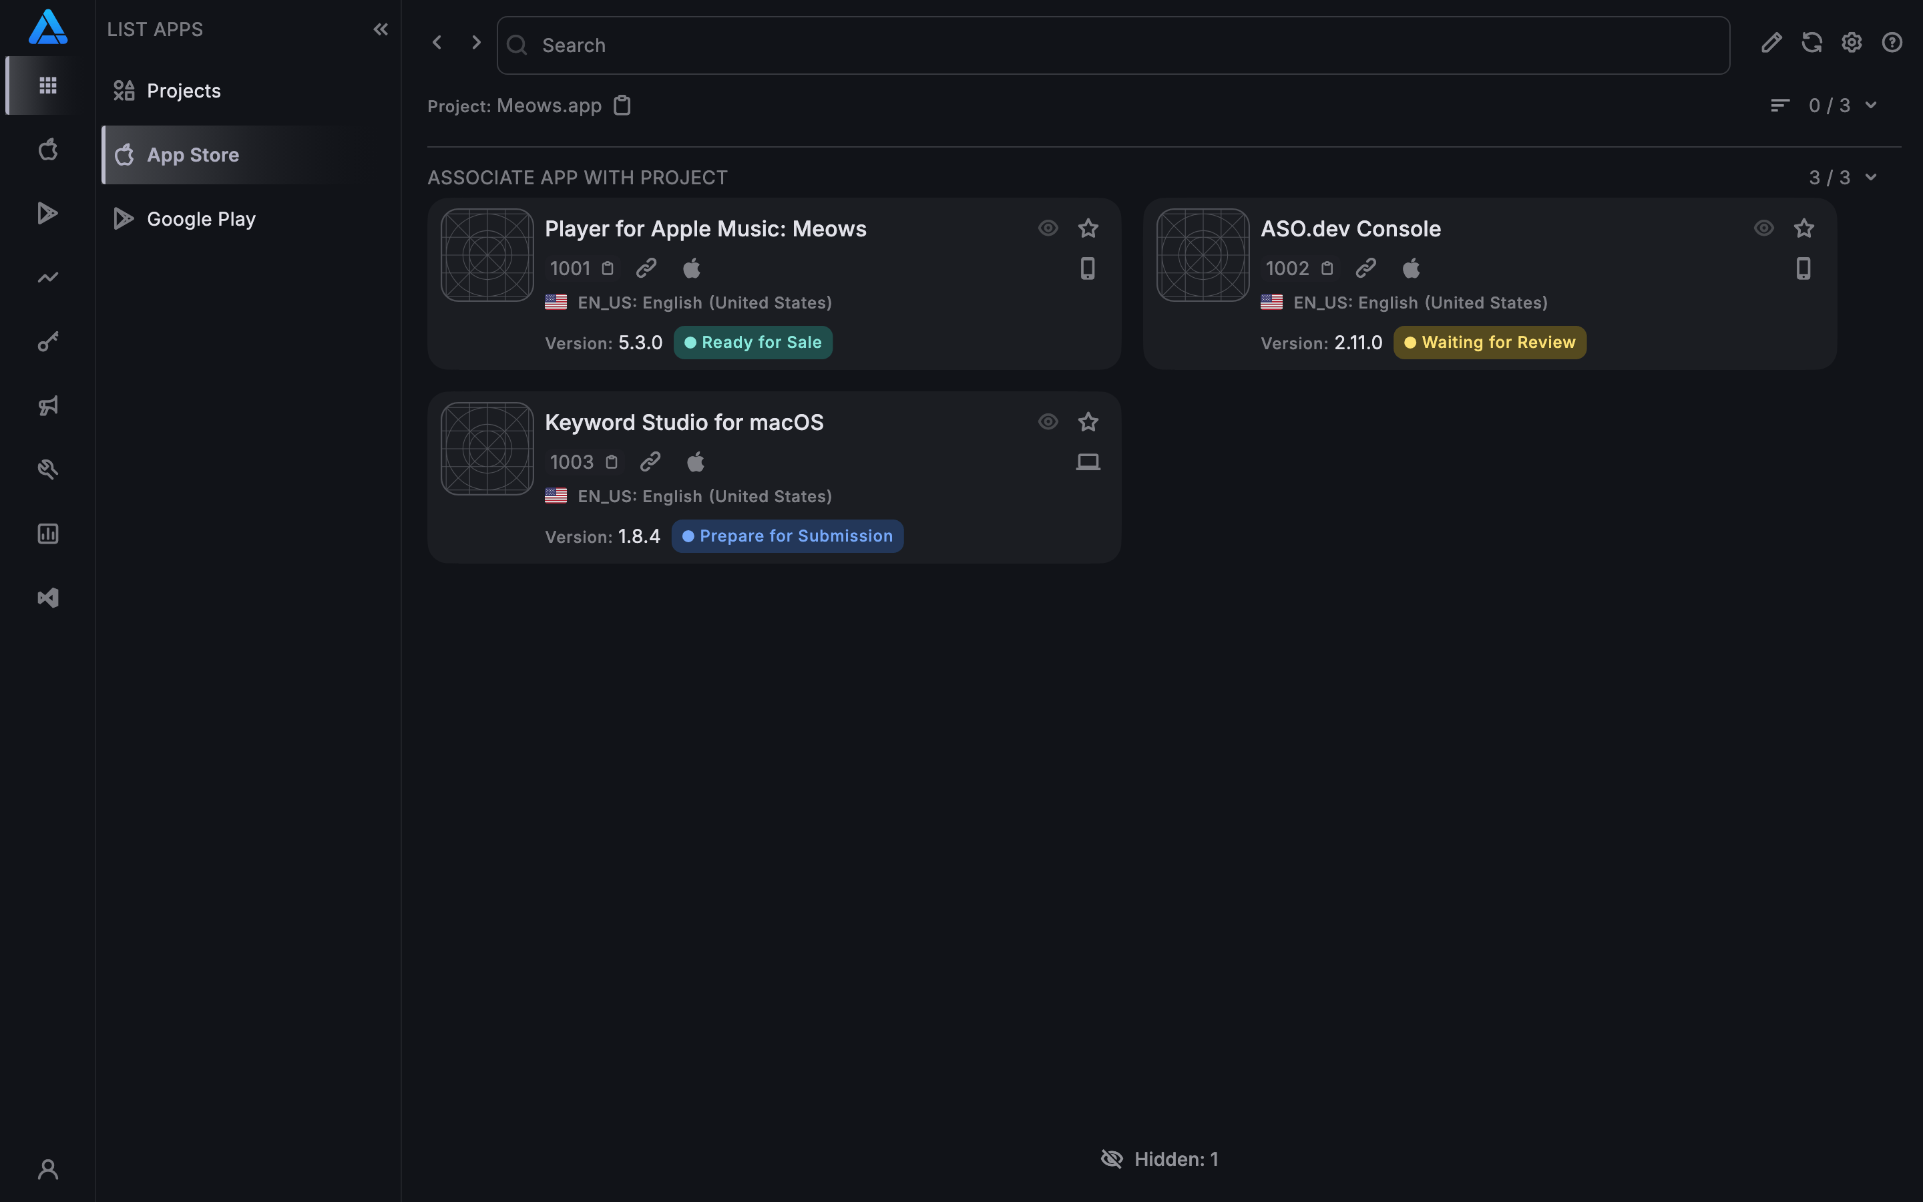The image size is (1923, 1202).
Task: Click EN_US locale on ASO.dev Console card
Action: (1404, 303)
